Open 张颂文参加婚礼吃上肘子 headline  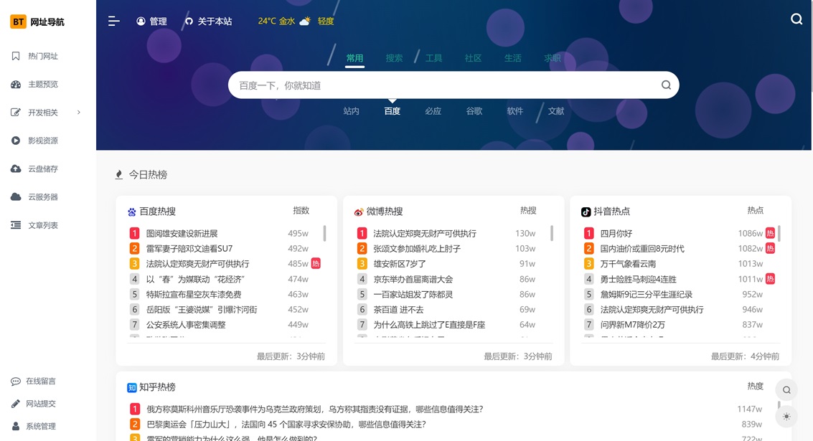tap(417, 248)
